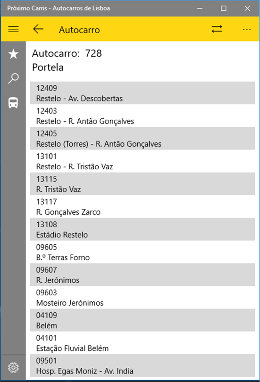Open stop 13108 Estádio Restelo
This screenshot has height=382, width=260.
tap(143, 229)
